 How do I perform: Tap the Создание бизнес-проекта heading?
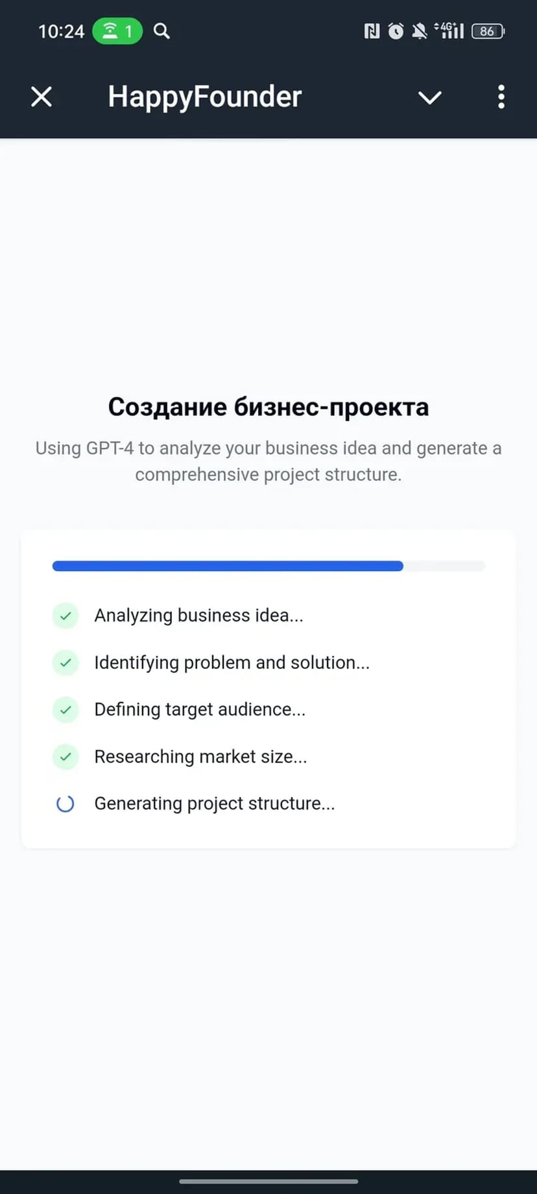pos(268,407)
